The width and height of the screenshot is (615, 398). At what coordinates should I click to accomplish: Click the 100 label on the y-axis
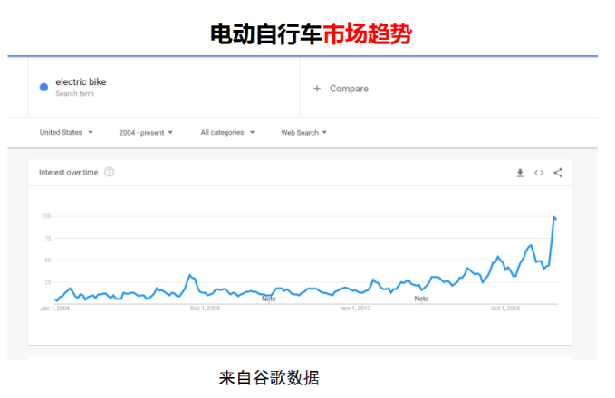click(x=45, y=216)
